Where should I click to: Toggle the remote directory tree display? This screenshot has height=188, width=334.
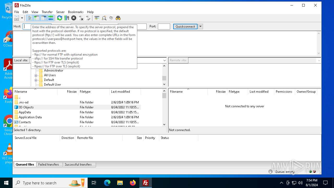(44, 18)
